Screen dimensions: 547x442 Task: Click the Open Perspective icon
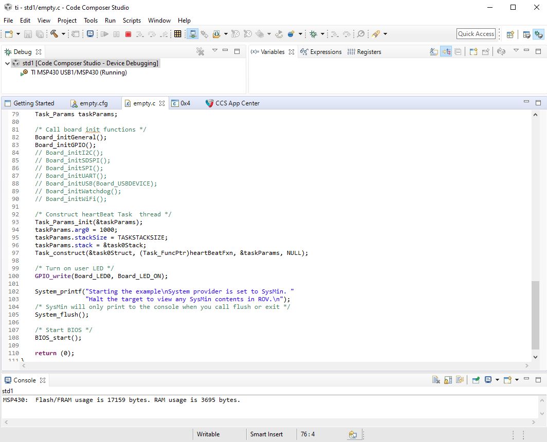coord(510,34)
